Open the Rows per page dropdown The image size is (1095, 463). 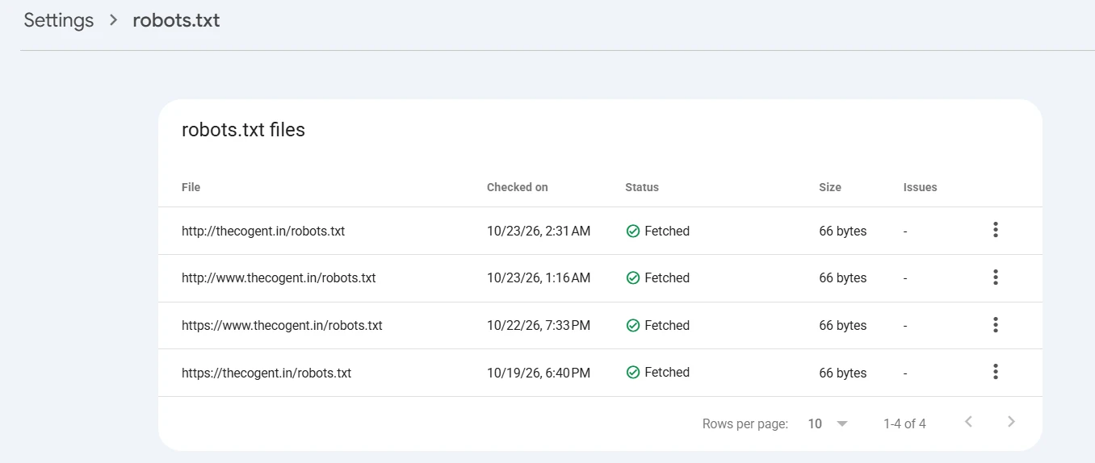[x=828, y=423]
